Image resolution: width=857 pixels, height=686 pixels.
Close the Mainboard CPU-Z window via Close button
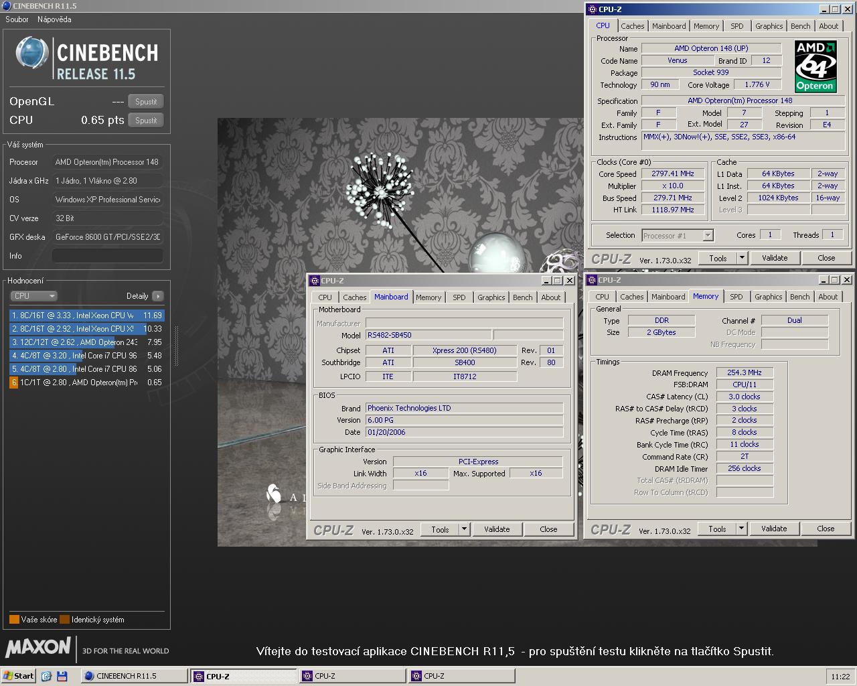coord(548,529)
